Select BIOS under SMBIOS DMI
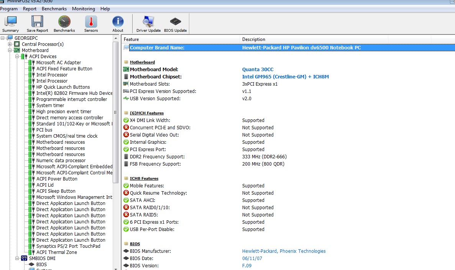 click(x=41, y=264)
